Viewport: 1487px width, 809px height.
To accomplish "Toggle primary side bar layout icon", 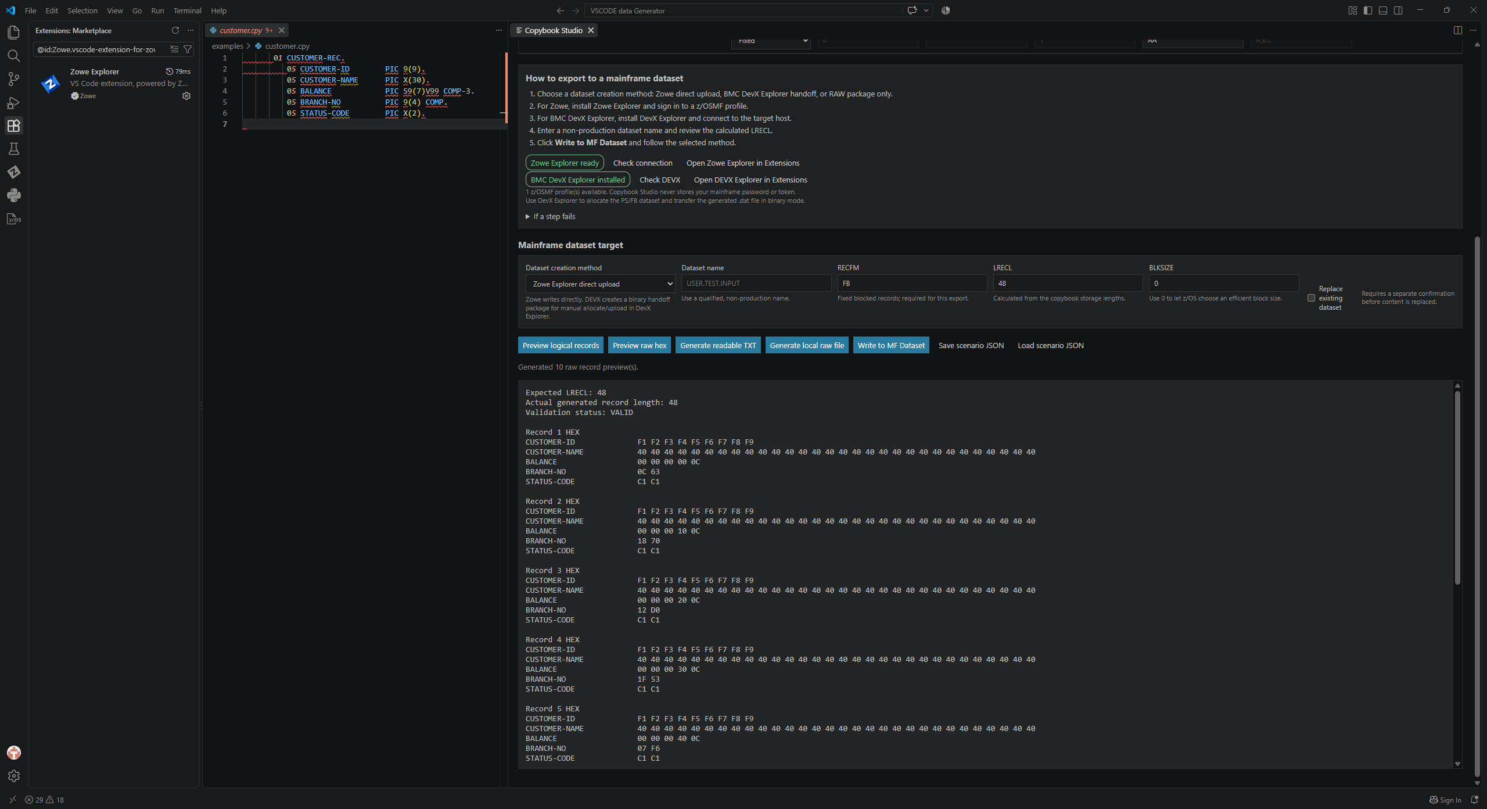I will [x=1368, y=10].
